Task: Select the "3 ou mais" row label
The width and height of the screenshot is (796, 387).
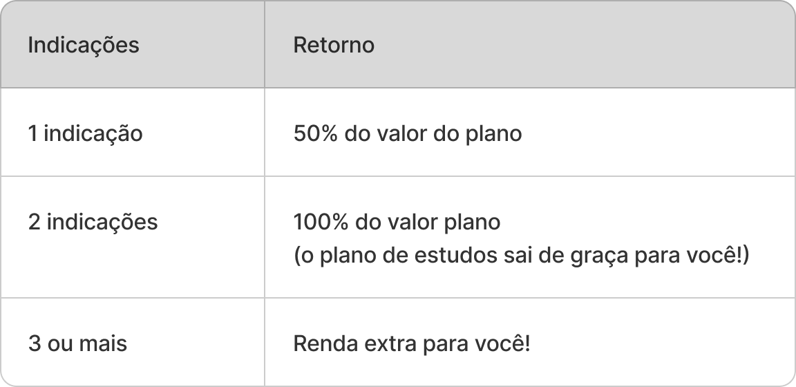Action: pos(78,343)
